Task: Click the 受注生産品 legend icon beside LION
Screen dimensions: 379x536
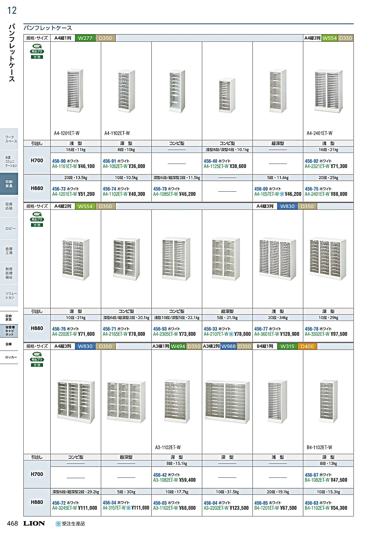Action: pyautogui.click(x=58, y=524)
